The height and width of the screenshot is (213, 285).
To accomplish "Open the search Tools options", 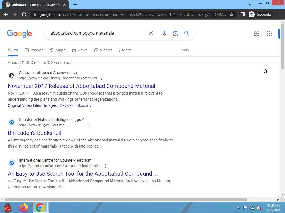I will [184, 50].
